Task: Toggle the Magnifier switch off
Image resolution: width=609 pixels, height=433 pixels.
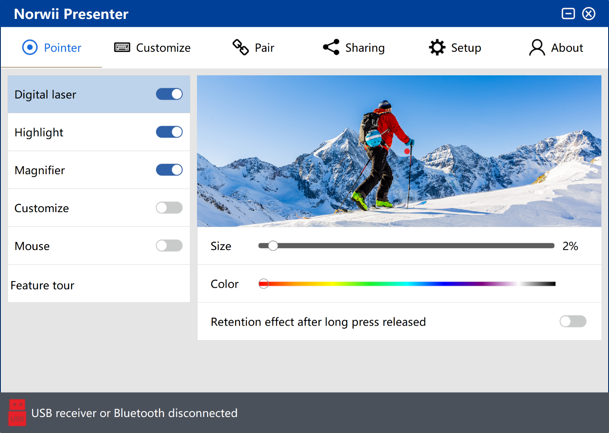Action: pyautogui.click(x=169, y=170)
